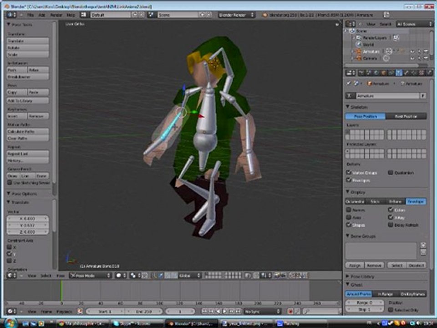Screen dimensions: 437x328
Task: Click the properties editor type icon
Action: (x=351, y=73)
